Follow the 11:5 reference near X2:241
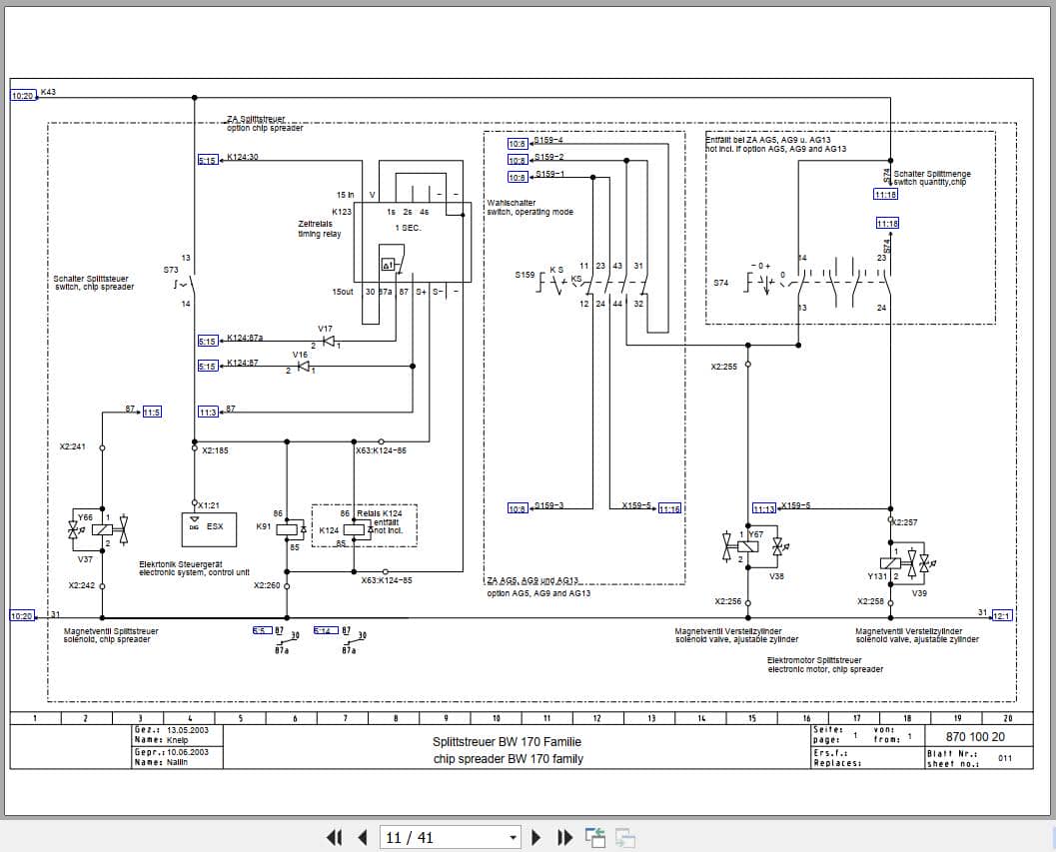Image resolution: width=1056 pixels, height=852 pixels. coord(152,412)
